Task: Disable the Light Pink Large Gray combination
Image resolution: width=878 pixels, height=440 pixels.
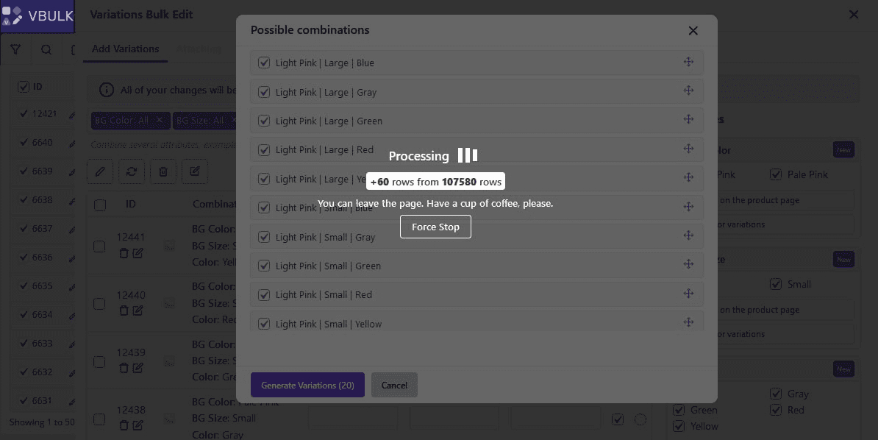Action: (264, 92)
